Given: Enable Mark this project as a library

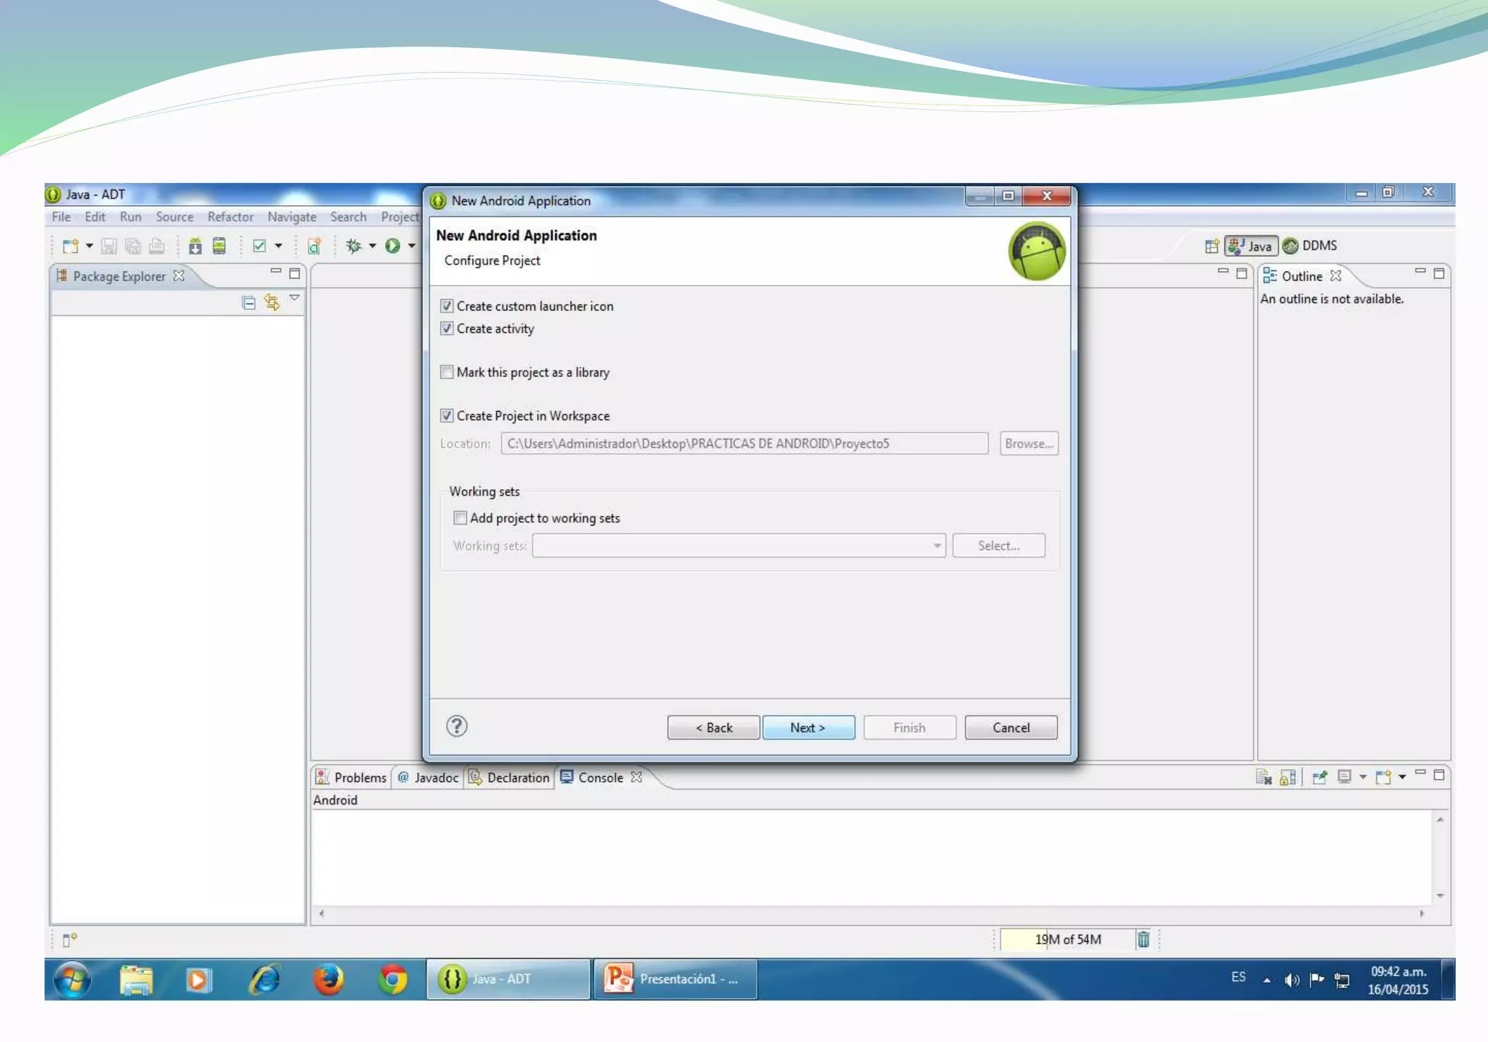Looking at the screenshot, I should pyautogui.click(x=447, y=372).
